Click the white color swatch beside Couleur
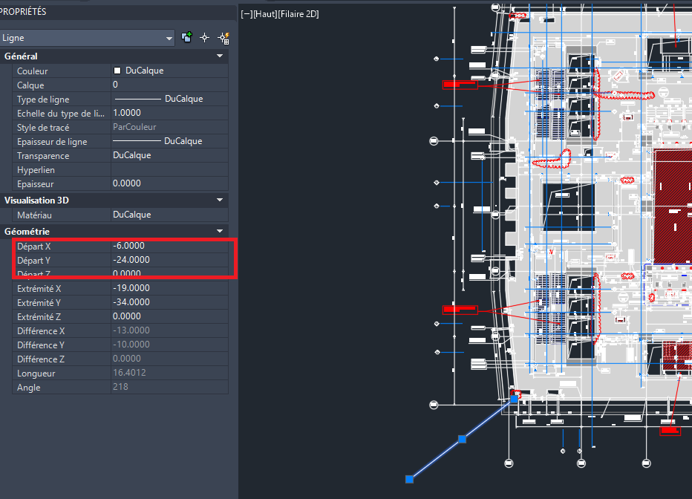This screenshot has width=692, height=499. coord(116,70)
